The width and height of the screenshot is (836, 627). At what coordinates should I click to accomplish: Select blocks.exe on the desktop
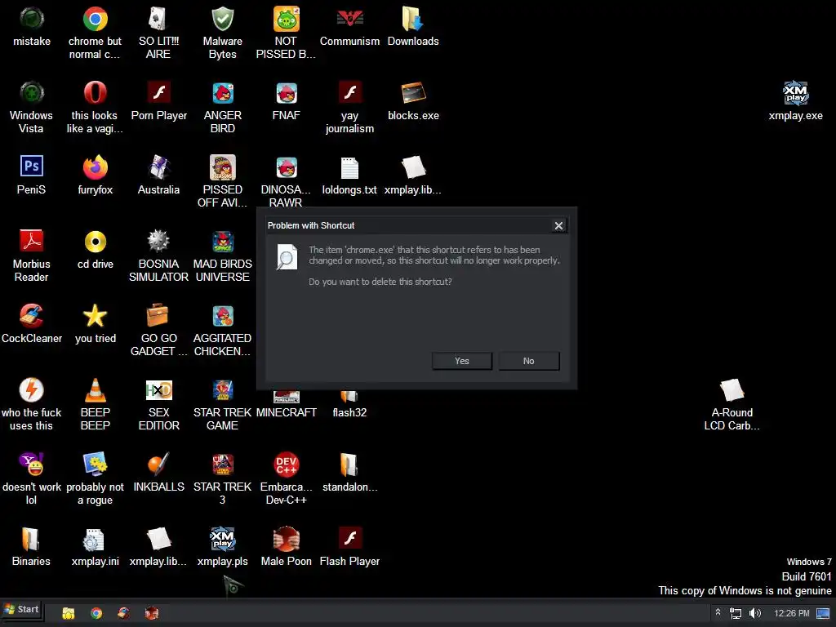point(413,102)
